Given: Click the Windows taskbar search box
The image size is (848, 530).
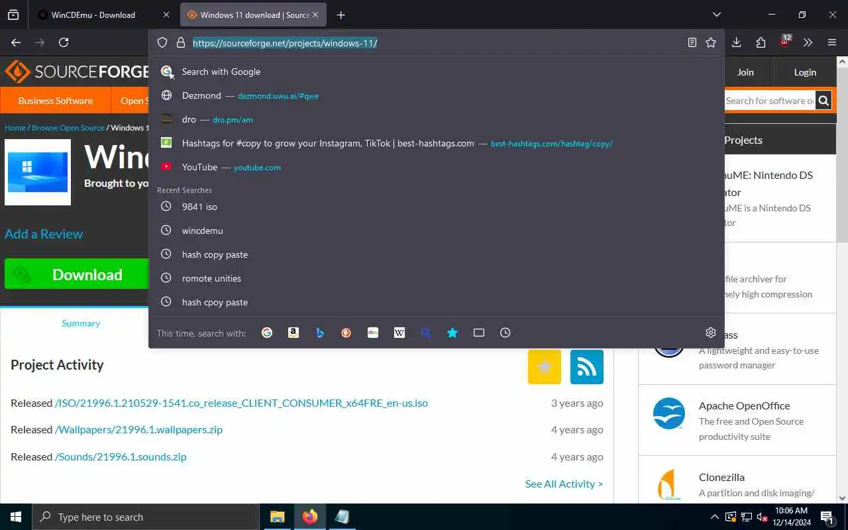Looking at the screenshot, I should pos(146,517).
